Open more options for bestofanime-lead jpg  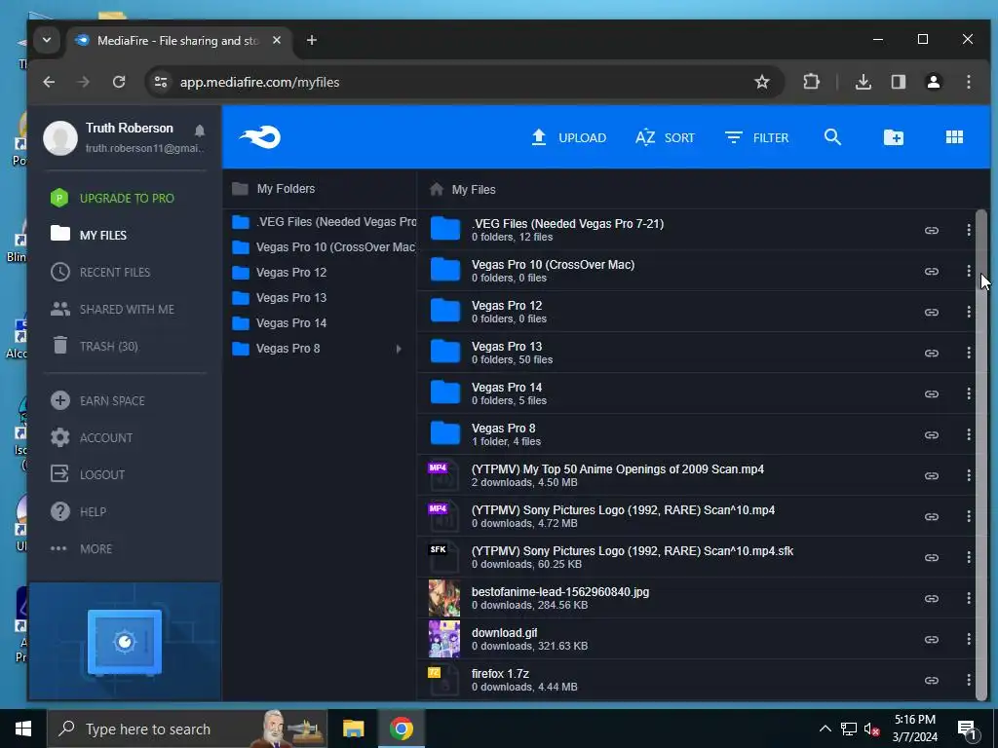[969, 598]
